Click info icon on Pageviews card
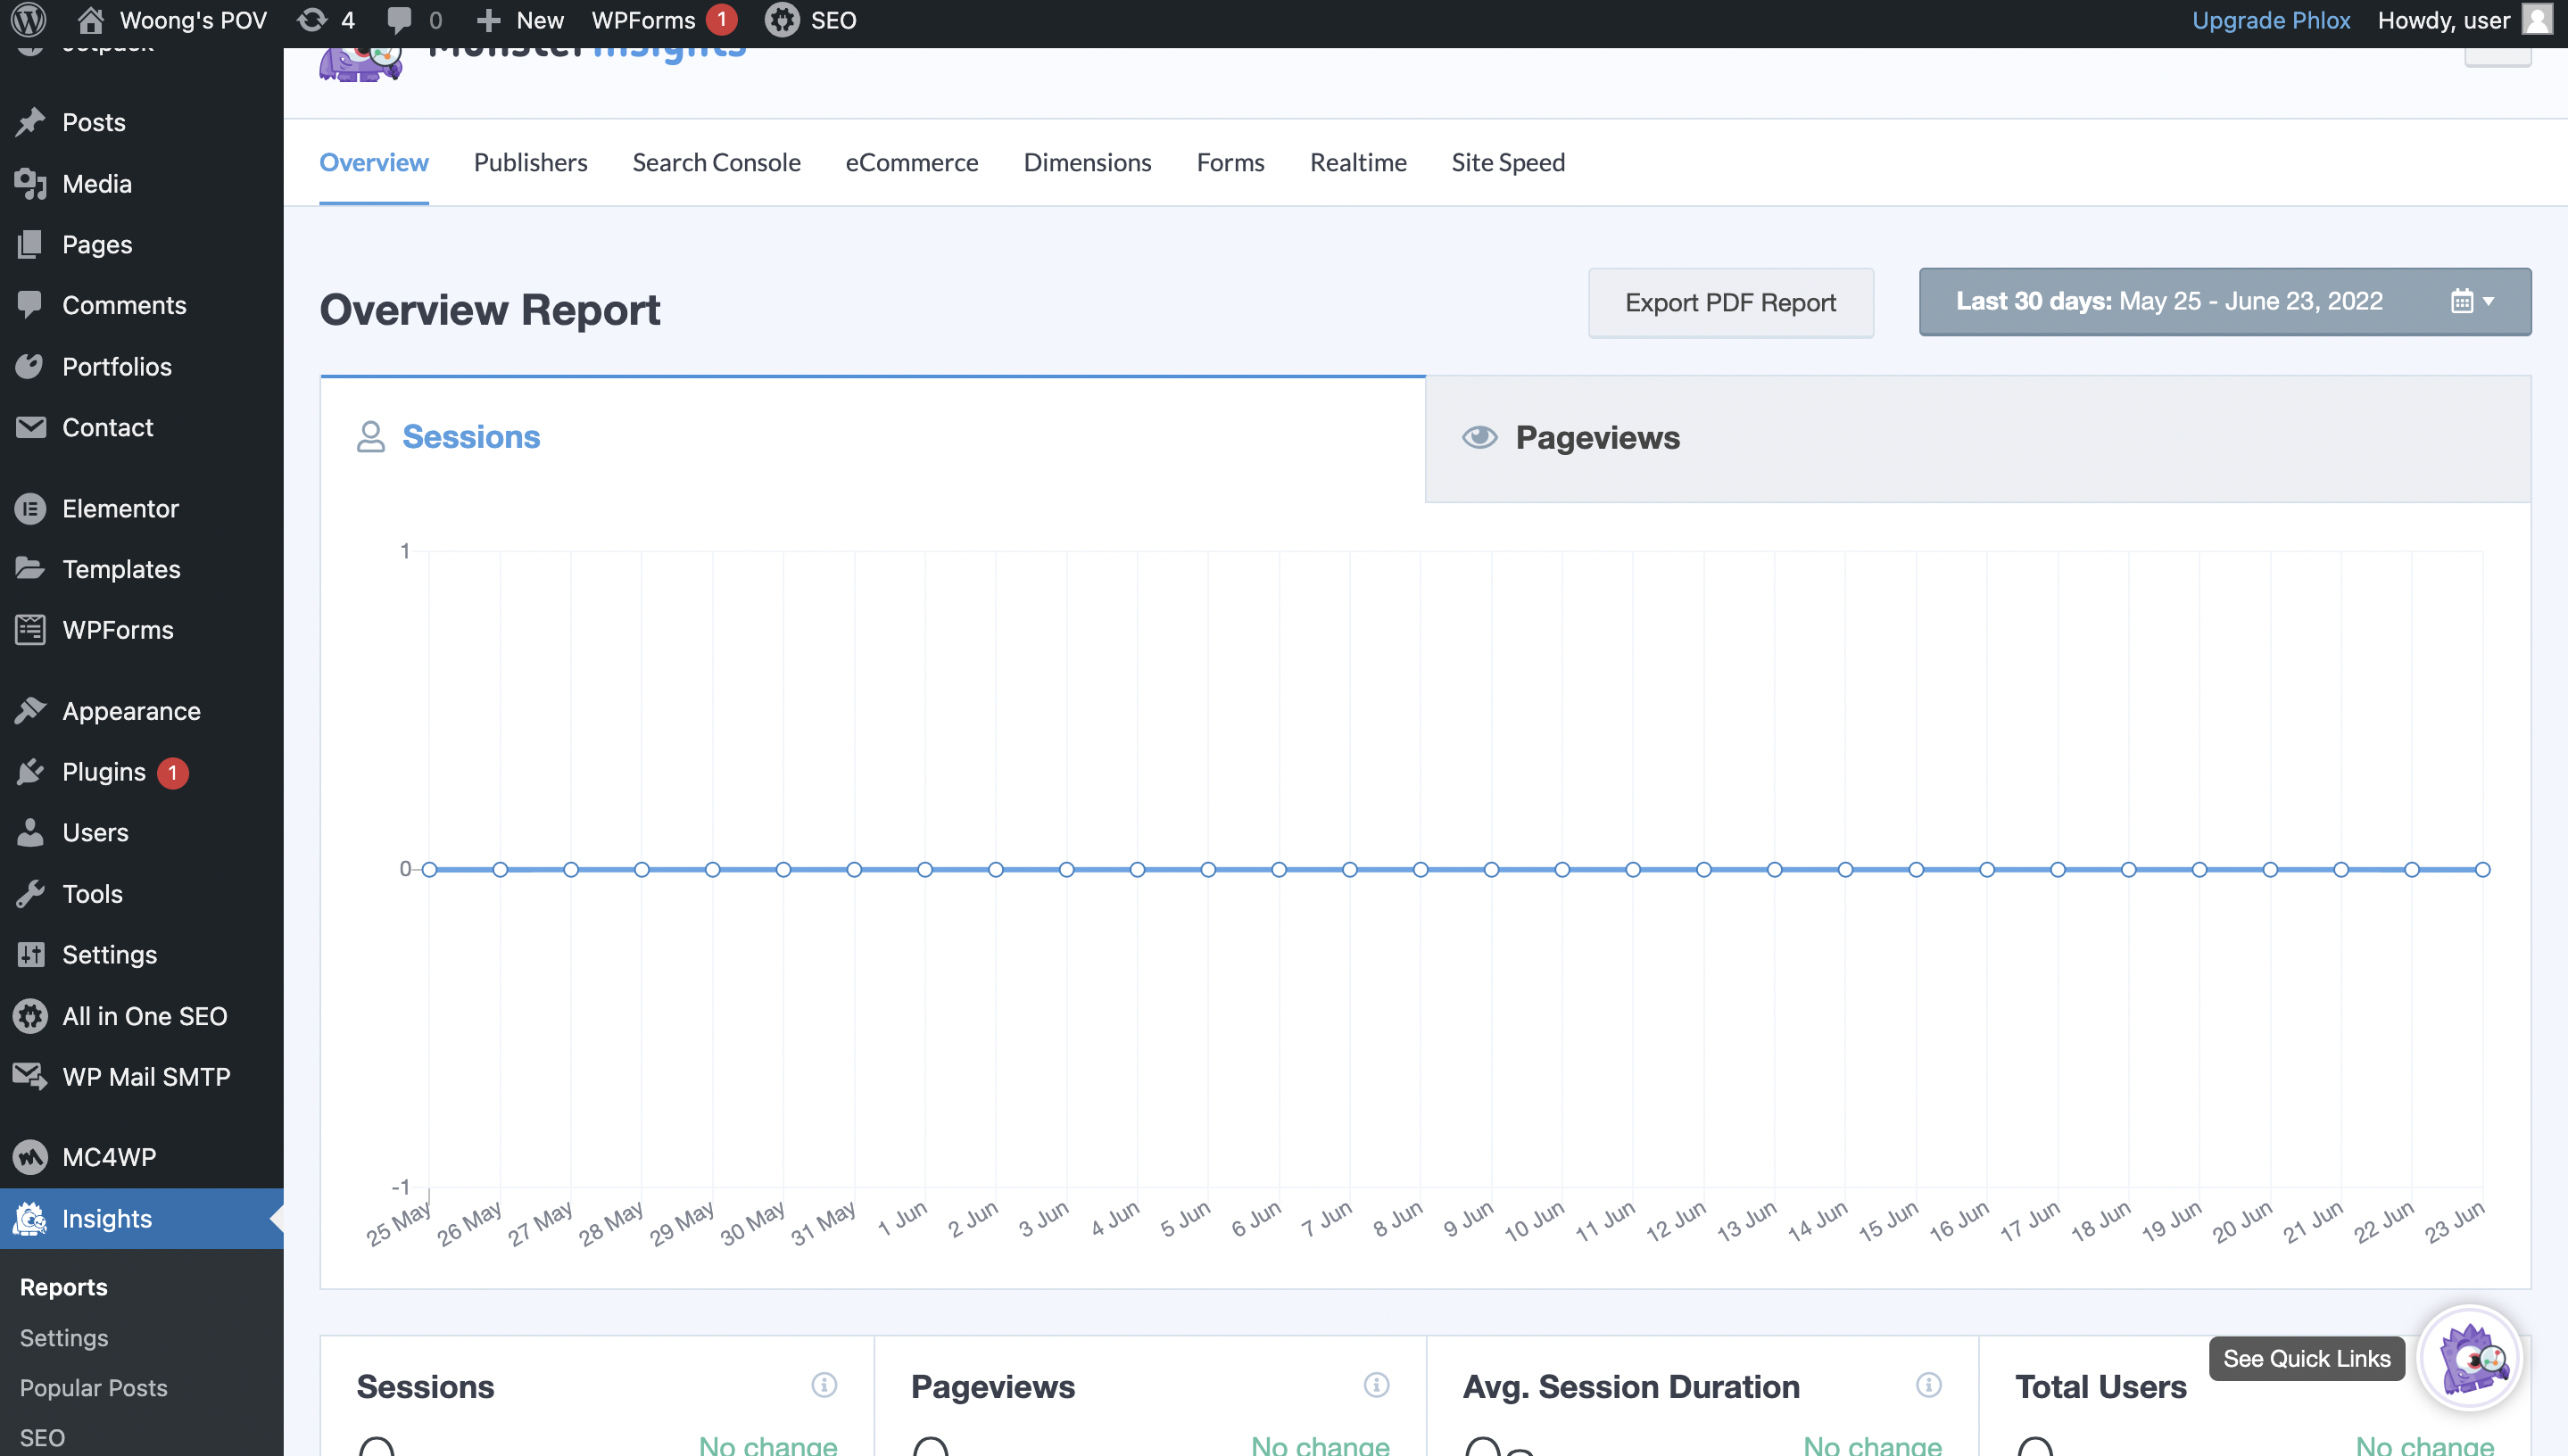 tap(1376, 1385)
